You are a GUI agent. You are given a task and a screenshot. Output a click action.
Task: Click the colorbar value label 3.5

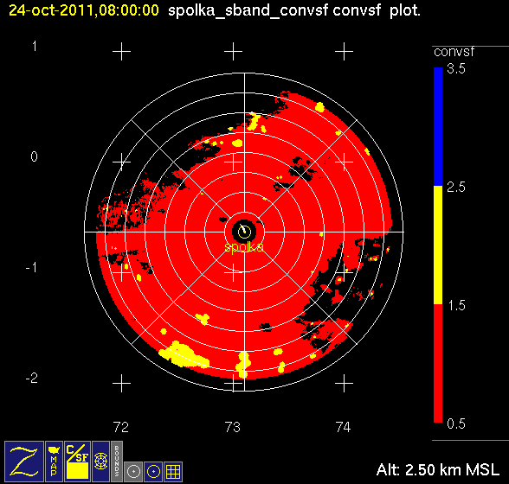[x=455, y=69]
